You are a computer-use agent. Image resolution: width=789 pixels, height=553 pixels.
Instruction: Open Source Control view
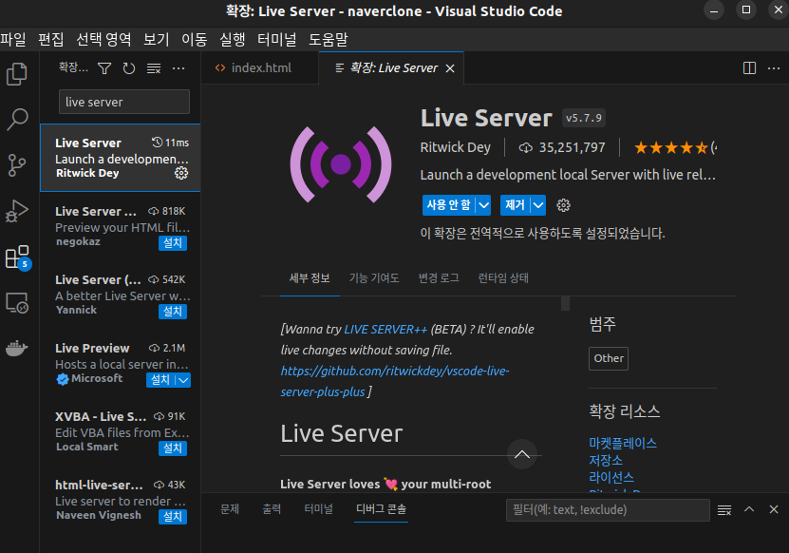(x=17, y=164)
